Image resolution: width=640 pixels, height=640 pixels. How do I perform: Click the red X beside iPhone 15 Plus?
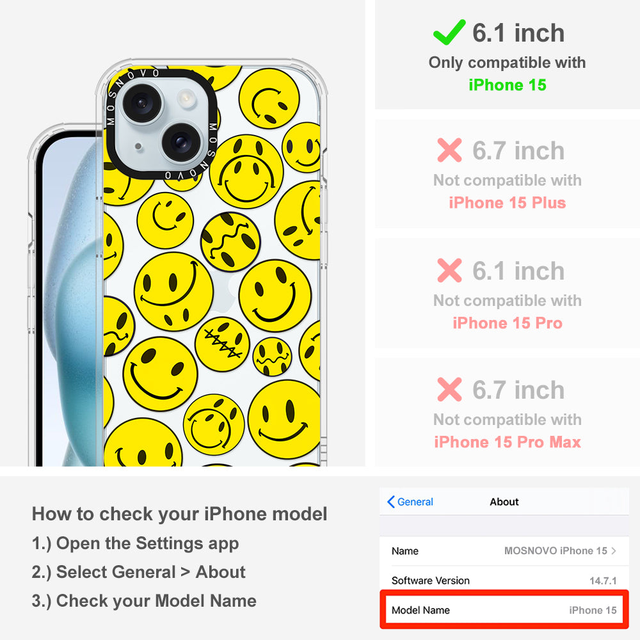coord(449,150)
